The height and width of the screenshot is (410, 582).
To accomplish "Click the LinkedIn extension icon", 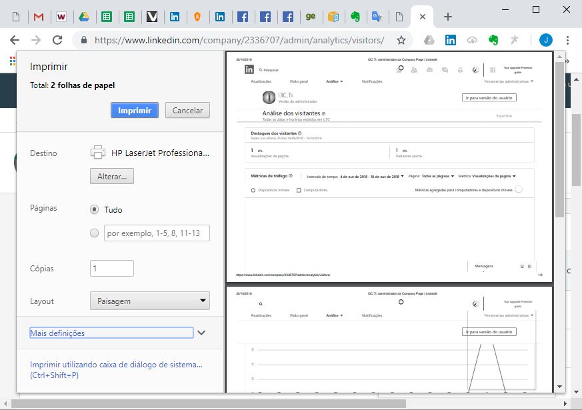I will [x=451, y=40].
